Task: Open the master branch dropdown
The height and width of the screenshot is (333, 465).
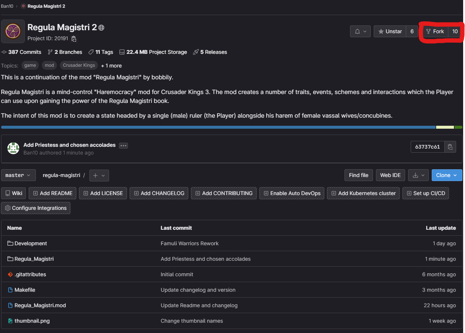Action: (x=18, y=175)
